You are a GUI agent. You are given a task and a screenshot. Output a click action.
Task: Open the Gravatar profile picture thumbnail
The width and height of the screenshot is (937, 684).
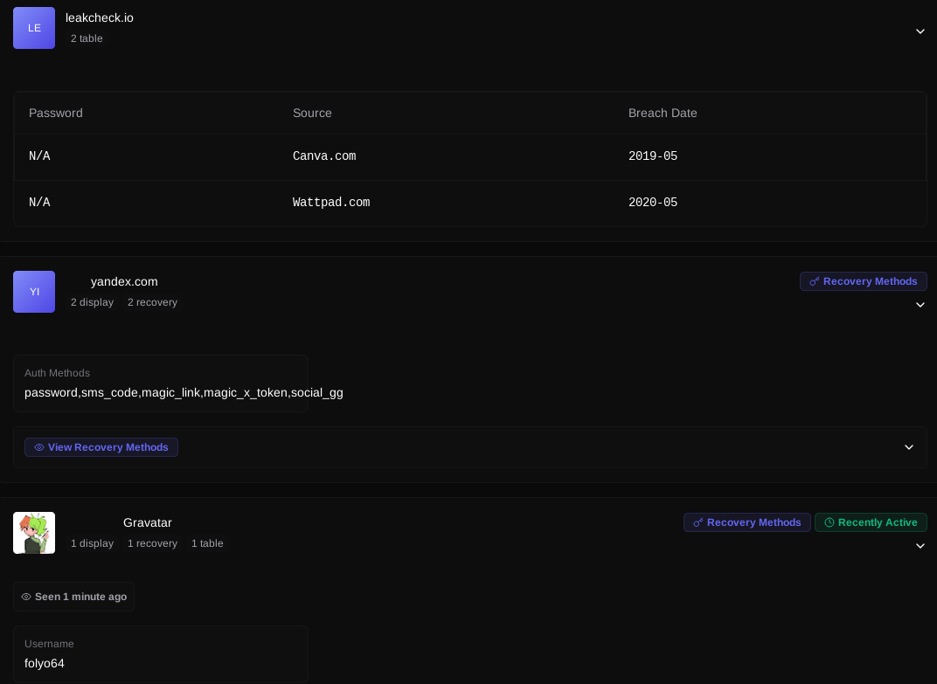[34, 533]
